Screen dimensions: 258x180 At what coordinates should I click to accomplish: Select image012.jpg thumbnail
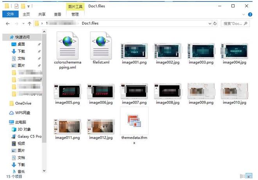click(x=101, y=127)
